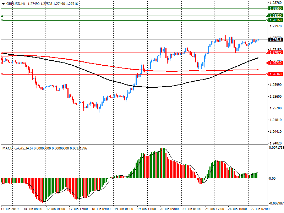The image size is (284, 213).
Task: Click the 18 Jun 09:00 time label
Action: coord(101,209)
